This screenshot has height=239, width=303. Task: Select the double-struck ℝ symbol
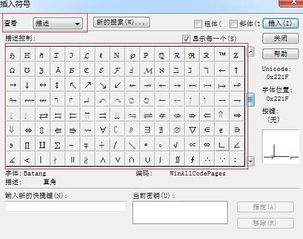click(x=206, y=55)
